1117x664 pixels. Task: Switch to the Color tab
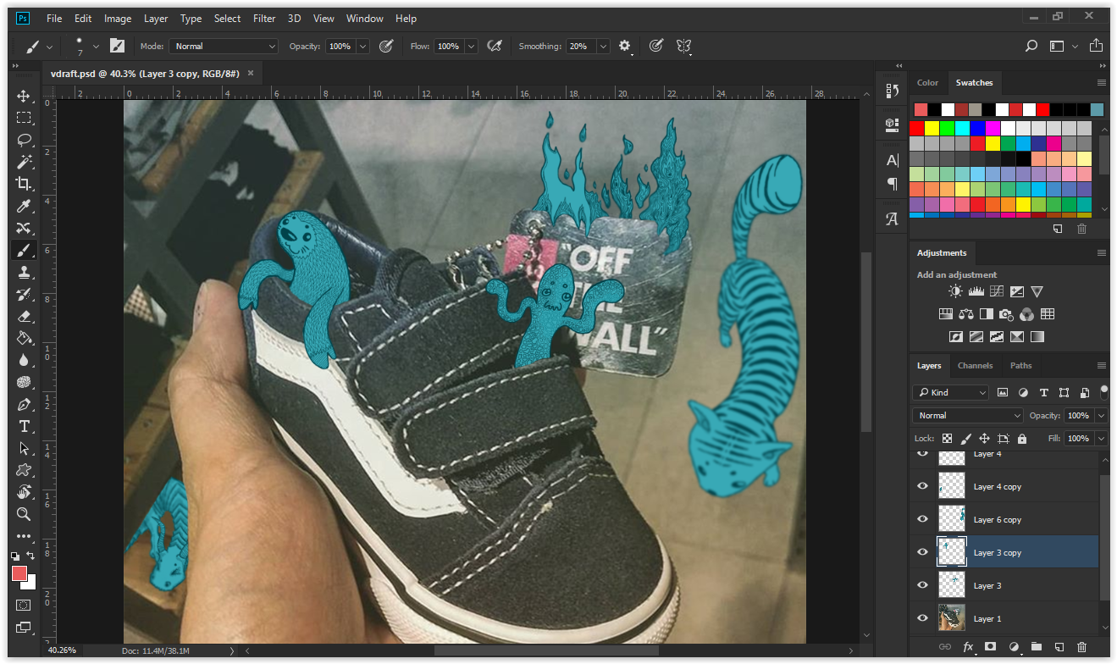pos(927,83)
